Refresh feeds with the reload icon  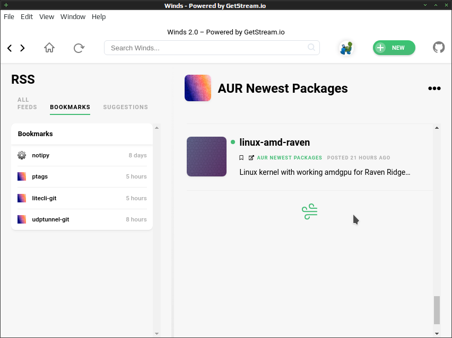pyautogui.click(x=79, y=48)
